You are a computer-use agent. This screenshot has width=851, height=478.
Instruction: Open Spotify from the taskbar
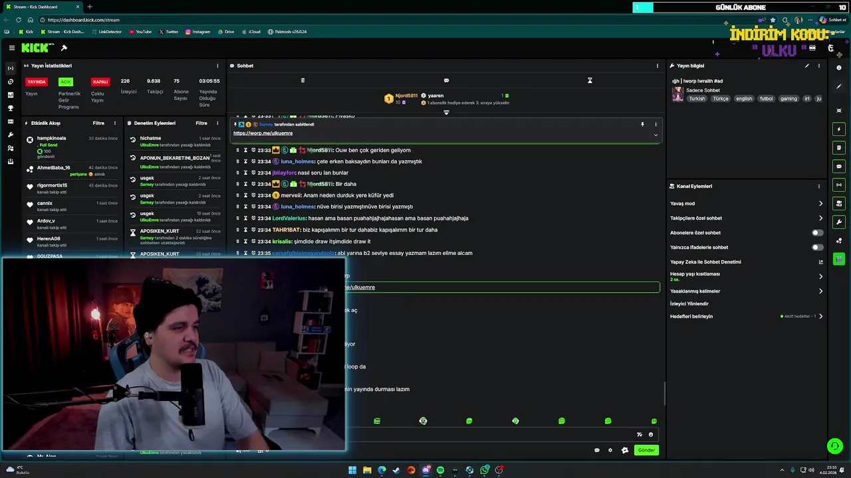pyautogui.click(x=440, y=470)
